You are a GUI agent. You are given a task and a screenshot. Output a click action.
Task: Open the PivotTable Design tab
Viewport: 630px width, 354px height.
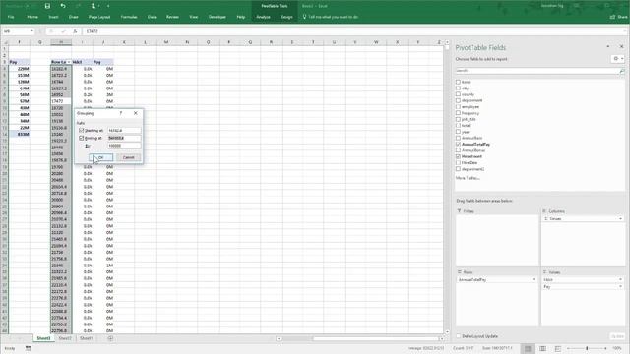tap(286, 17)
